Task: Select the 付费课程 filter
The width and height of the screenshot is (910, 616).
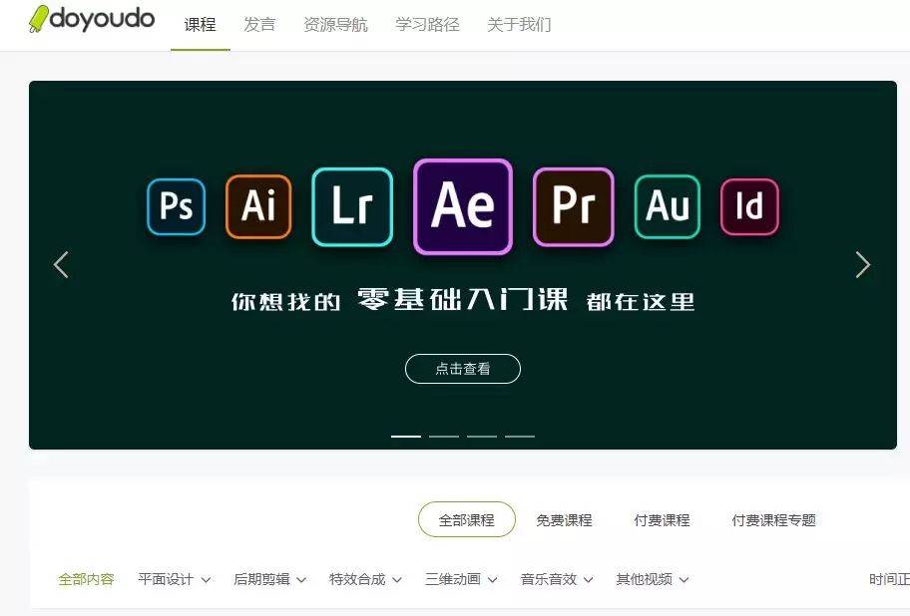Action: (663, 520)
